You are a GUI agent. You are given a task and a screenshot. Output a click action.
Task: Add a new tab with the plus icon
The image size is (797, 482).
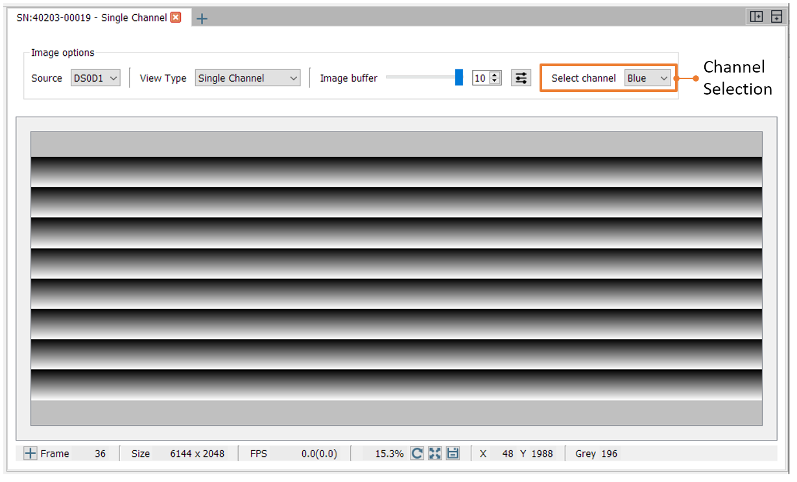pos(202,19)
